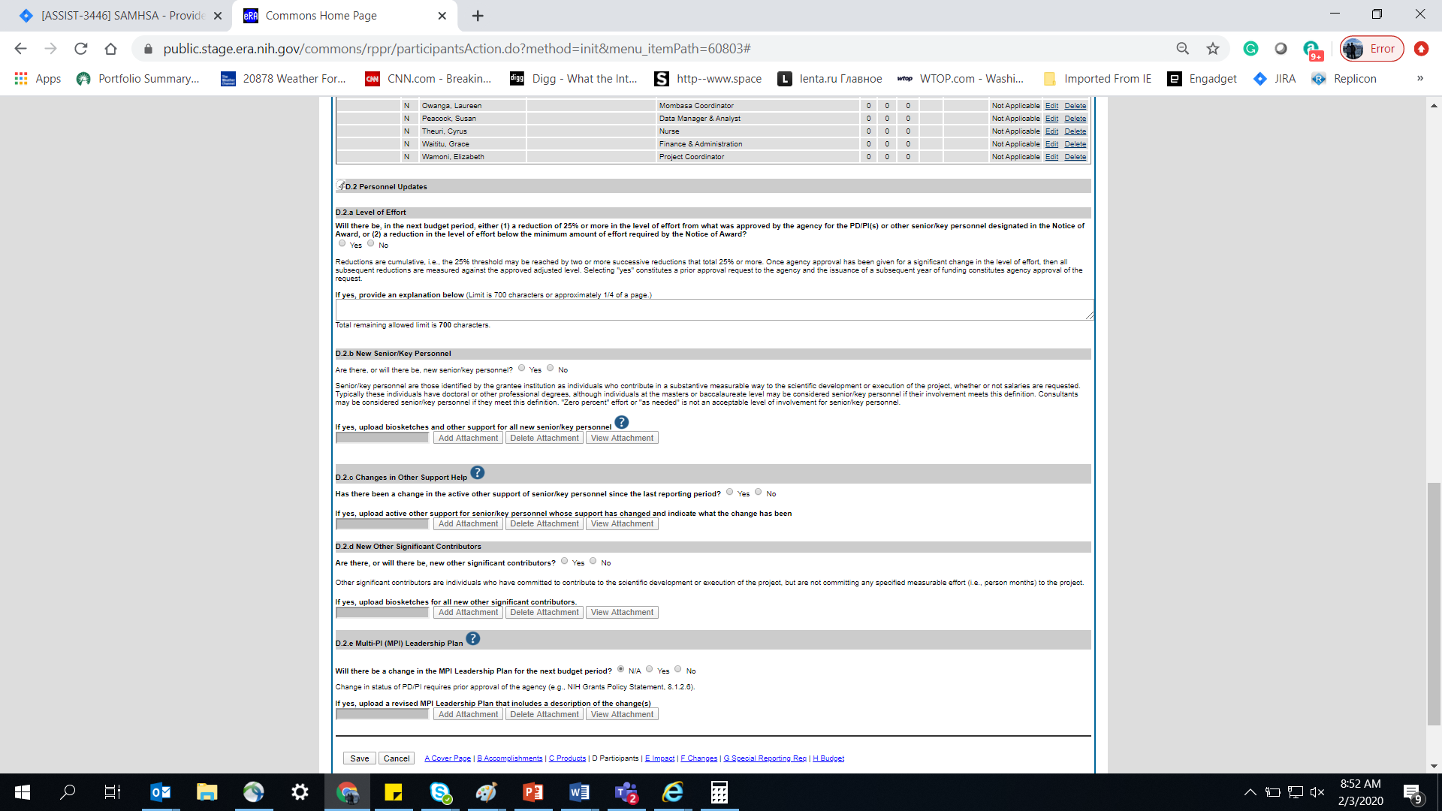This screenshot has height=811, width=1442.
Task: Collapse D.2 Personnel Updates section
Action: pos(340,185)
